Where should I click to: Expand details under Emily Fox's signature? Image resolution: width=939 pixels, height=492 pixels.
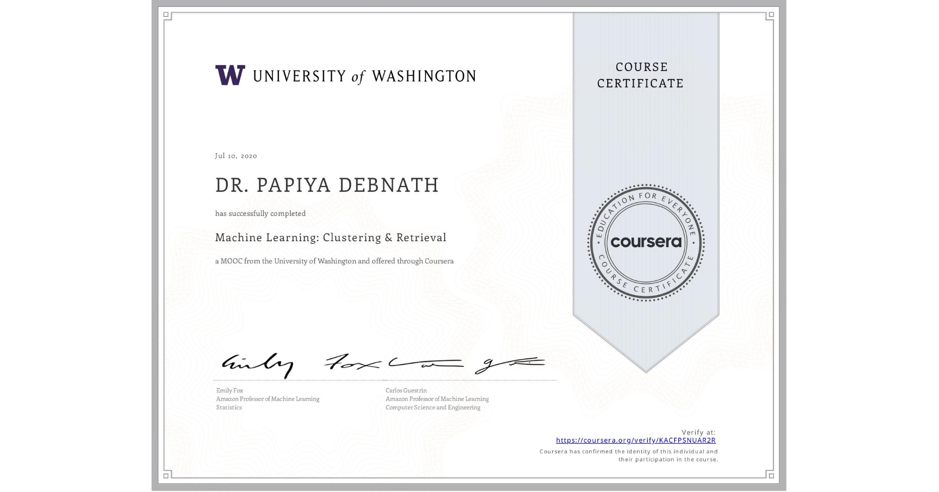tap(268, 399)
